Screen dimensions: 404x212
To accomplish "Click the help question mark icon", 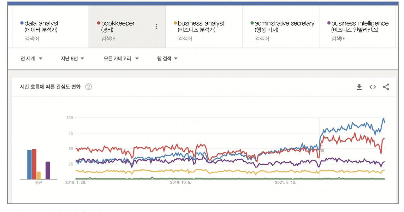I will [x=89, y=87].
